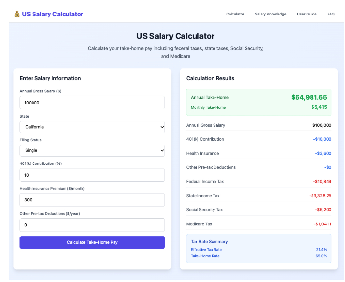Focus the 401(k) Contribution percentage field
Image resolution: width=345 pixels, height=282 pixels.
coord(92,175)
